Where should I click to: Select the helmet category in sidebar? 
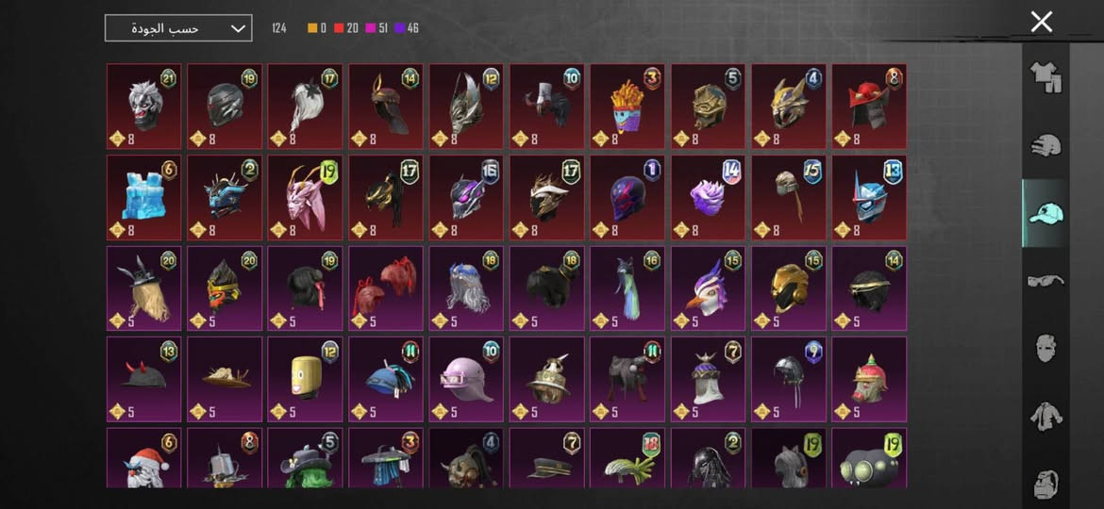[1045, 145]
